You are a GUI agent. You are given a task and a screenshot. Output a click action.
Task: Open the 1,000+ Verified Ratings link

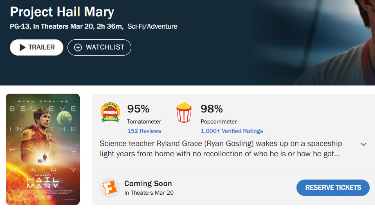[231, 131]
